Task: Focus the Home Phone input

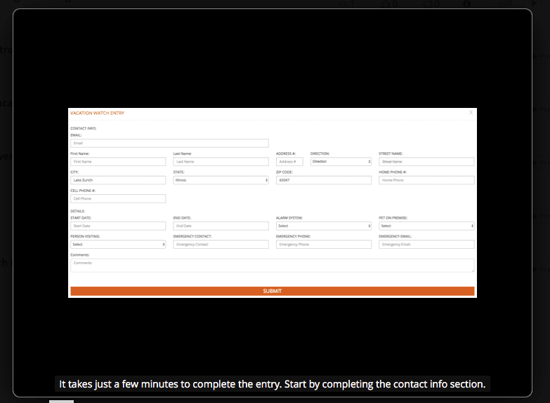Action: (x=426, y=180)
